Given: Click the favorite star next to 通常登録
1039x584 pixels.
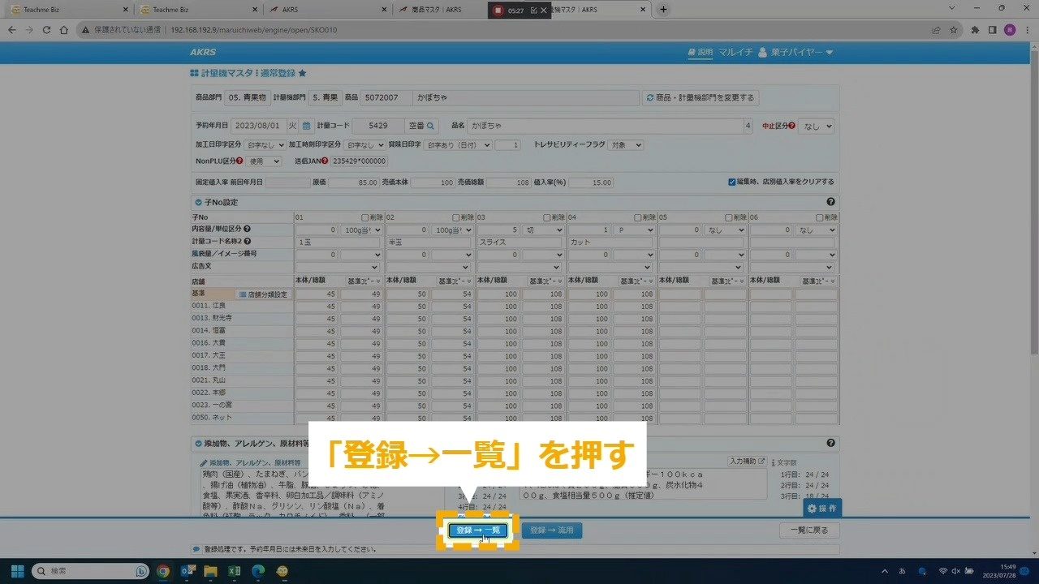Looking at the screenshot, I should coord(302,73).
